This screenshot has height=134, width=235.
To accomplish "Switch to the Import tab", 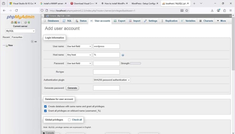I will click(x=135, y=21).
